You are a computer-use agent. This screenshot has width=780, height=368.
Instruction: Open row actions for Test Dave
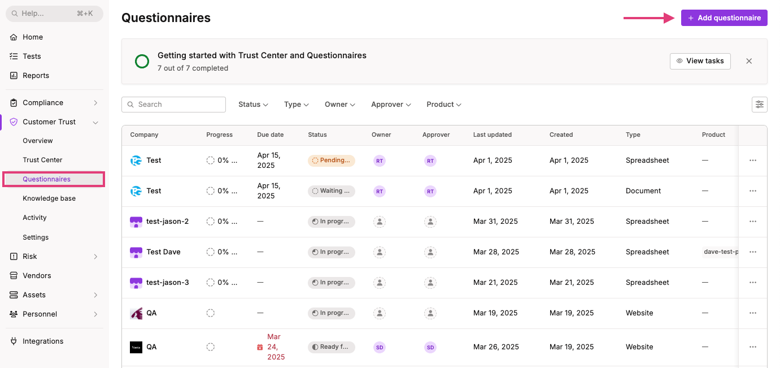coord(753,252)
